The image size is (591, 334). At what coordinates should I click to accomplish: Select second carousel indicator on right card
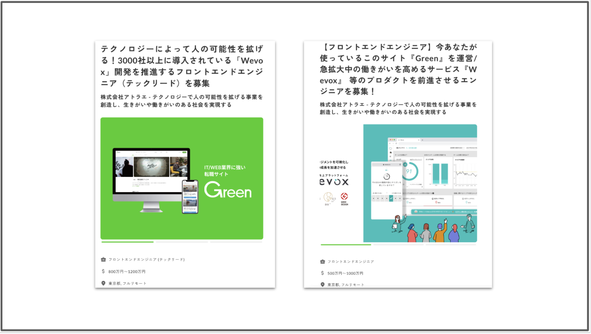[398, 244]
